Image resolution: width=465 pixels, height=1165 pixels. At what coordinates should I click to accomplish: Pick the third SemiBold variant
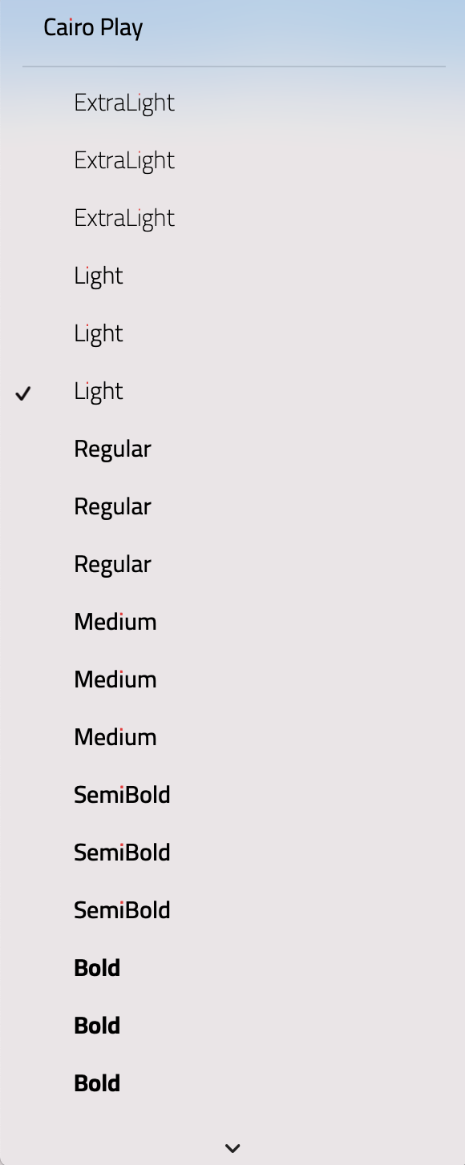click(122, 909)
